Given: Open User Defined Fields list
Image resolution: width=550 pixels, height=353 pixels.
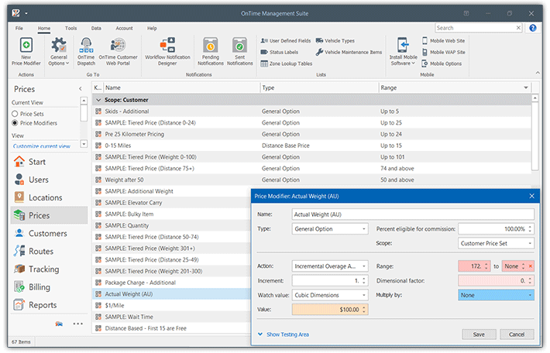Looking at the screenshot, I should [x=286, y=41].
